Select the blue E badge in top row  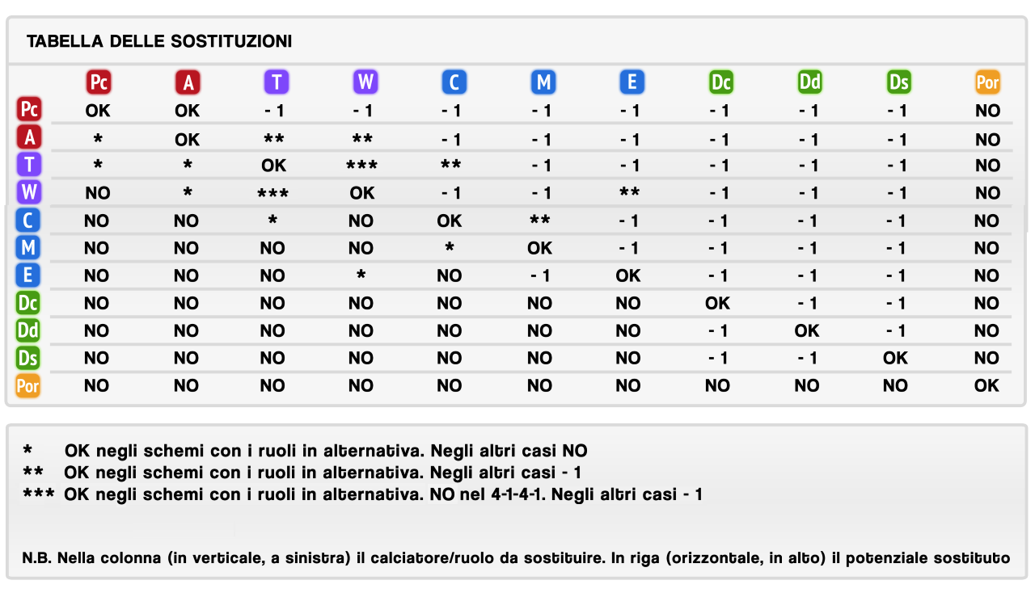pyautogui.click(x=632, y=82)
